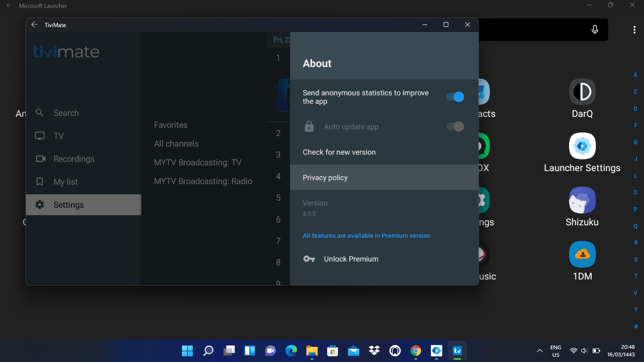Click the All features are available in Premium link
This screenshot has height=362, width=644.
coord(366,236)
